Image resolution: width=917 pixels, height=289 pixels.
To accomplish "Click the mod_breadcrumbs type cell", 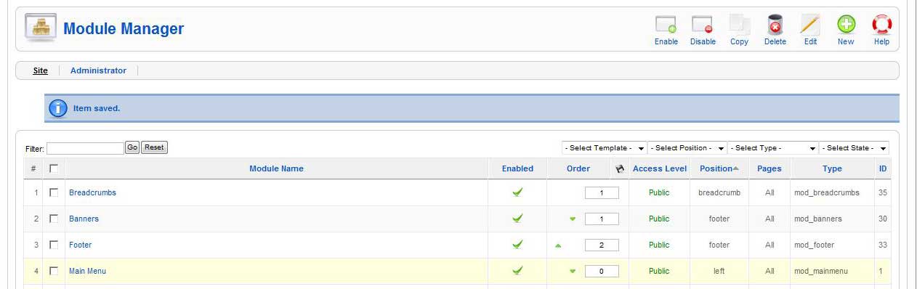I will (827, 192).
